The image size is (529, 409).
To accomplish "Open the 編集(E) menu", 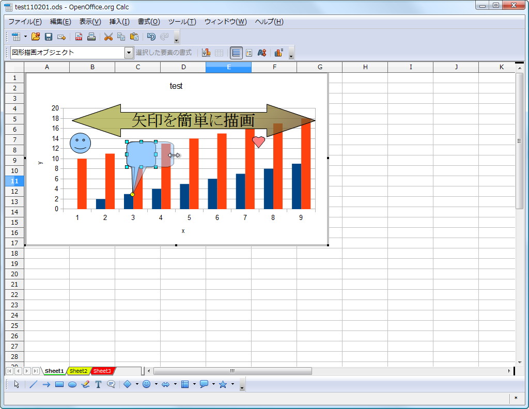I will click(60, 22).
